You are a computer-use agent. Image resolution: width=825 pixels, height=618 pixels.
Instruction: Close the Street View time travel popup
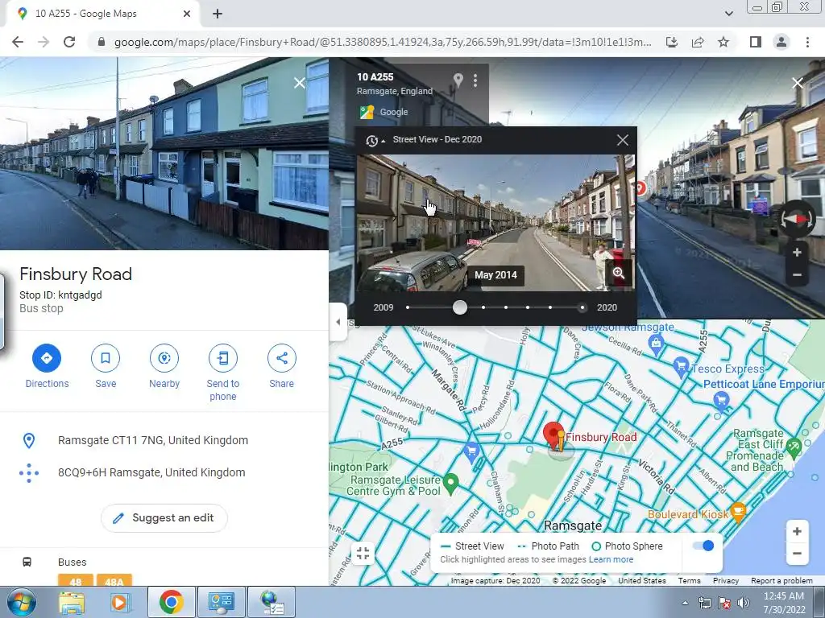click(x=623, y=140)
